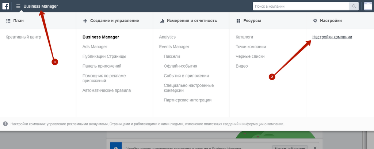Click the gear icon beside Настройки
Image resolution: width=374 pixels, height=149 pixels.
tap(315, 21)
